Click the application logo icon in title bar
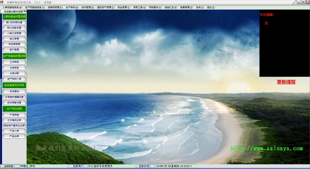Image resolution: width=310 pixels, height=169 pixels. coord(2,2)
